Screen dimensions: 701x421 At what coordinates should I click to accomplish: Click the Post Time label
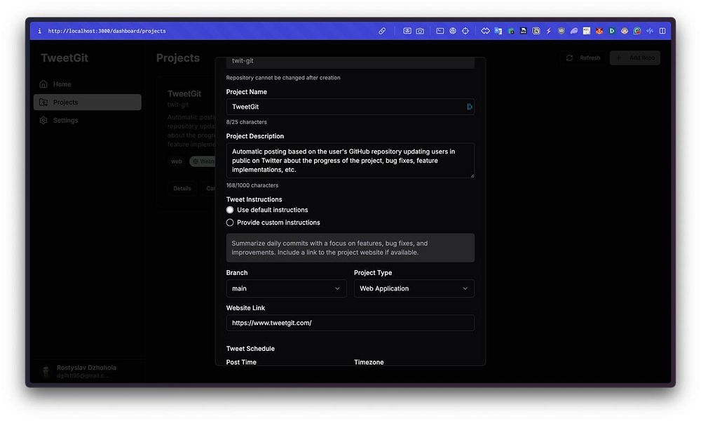241,362
